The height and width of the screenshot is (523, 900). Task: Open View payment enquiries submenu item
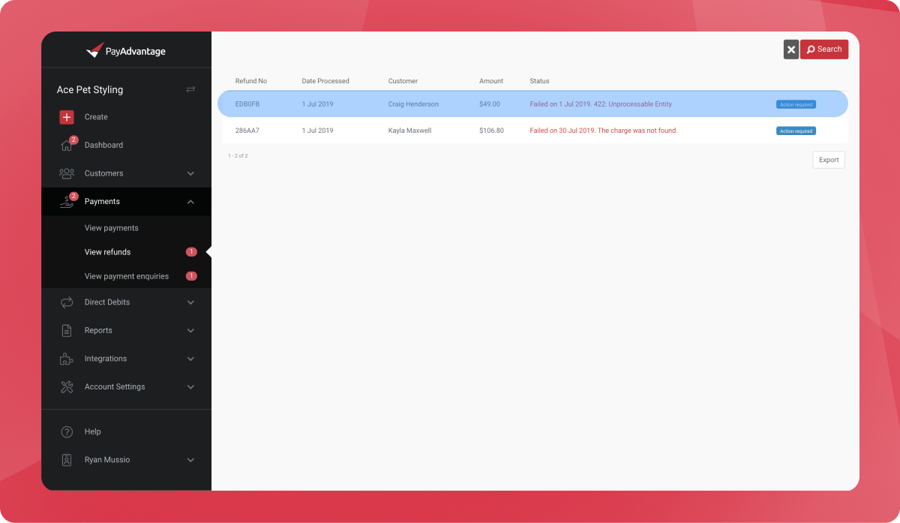coord(127,276)
